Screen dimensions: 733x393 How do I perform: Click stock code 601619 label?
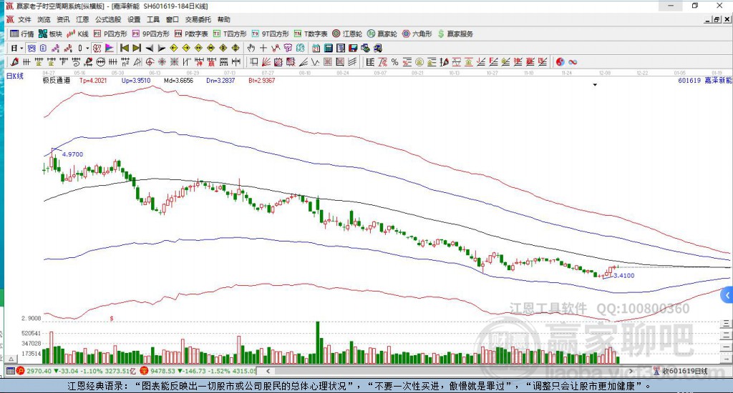(689, 80)
